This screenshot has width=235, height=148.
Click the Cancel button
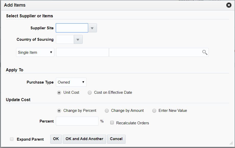point(116,139)
